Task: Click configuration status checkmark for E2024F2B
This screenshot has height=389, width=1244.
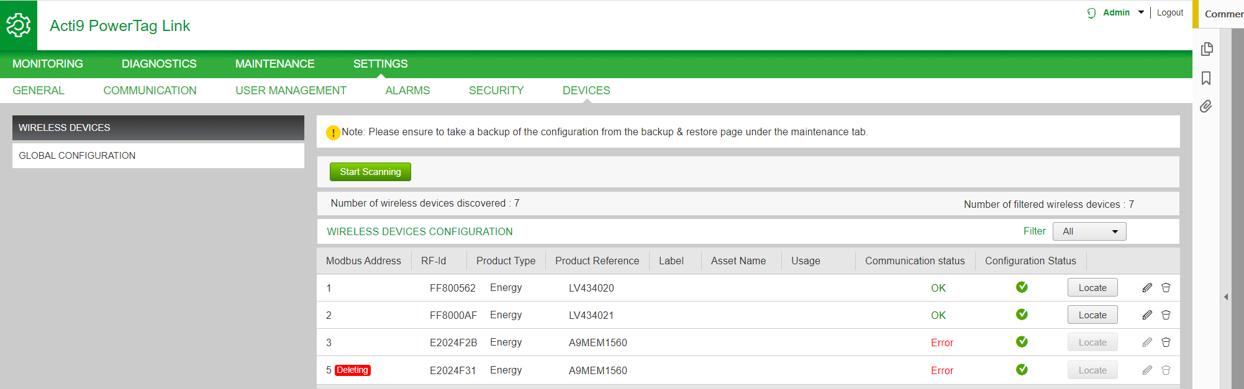Action: coord(1022,342)
